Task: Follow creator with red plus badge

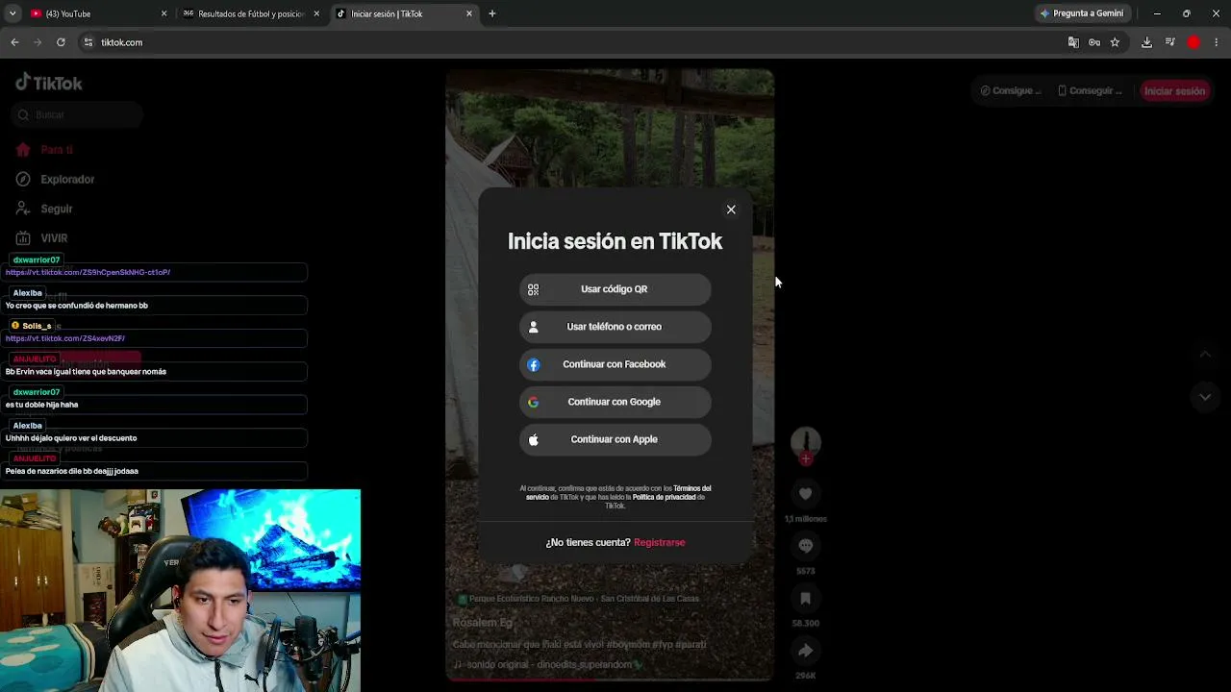Action: [806, 459]
